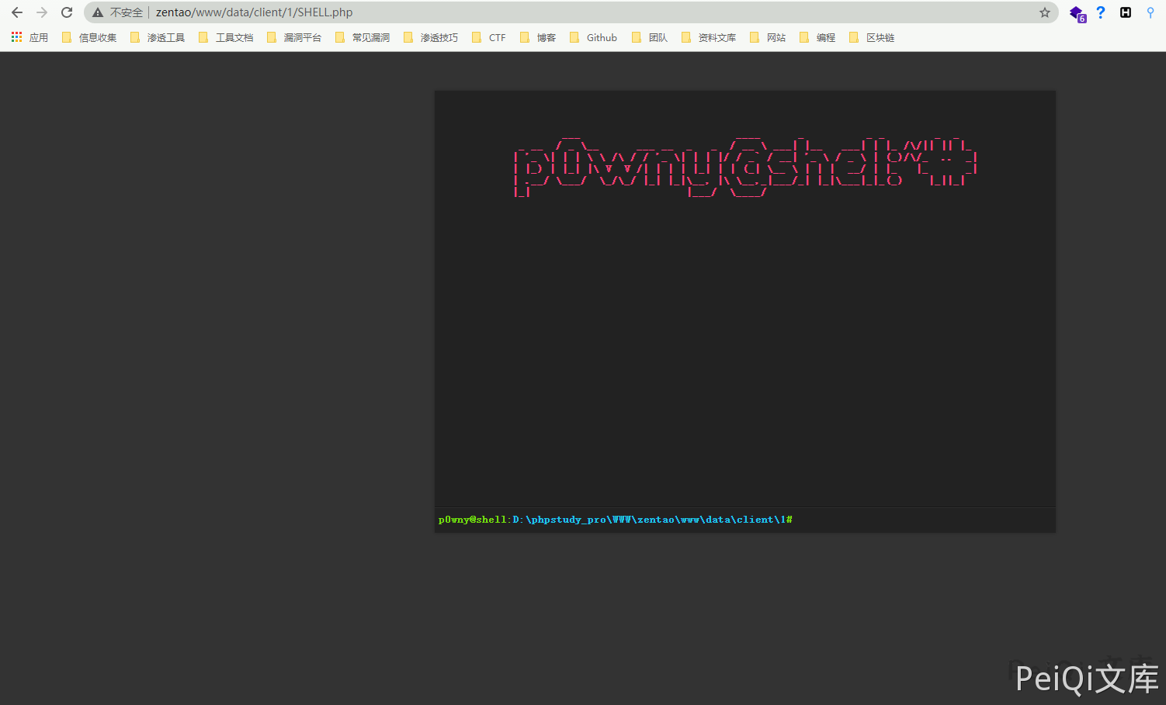Viewport: 1166px width, 705px height.
Task: Open the CTF bookmark folder
Action: (x=489, y=37)
